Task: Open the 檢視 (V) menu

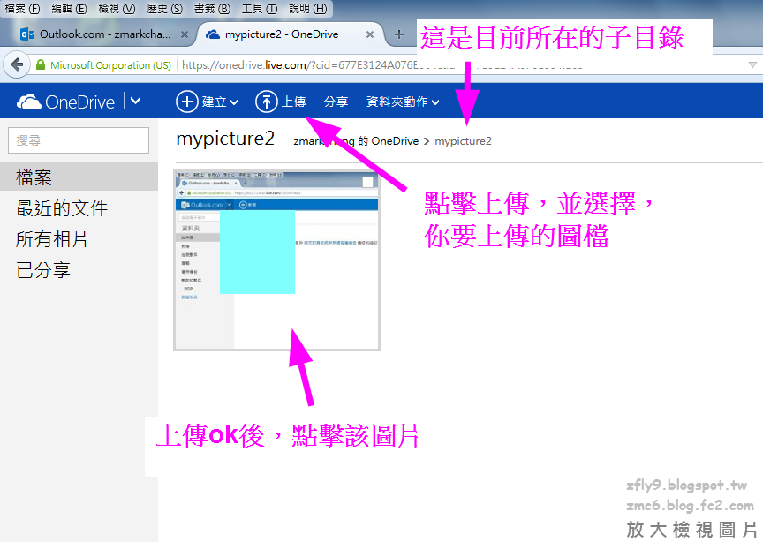Action: 117,8
